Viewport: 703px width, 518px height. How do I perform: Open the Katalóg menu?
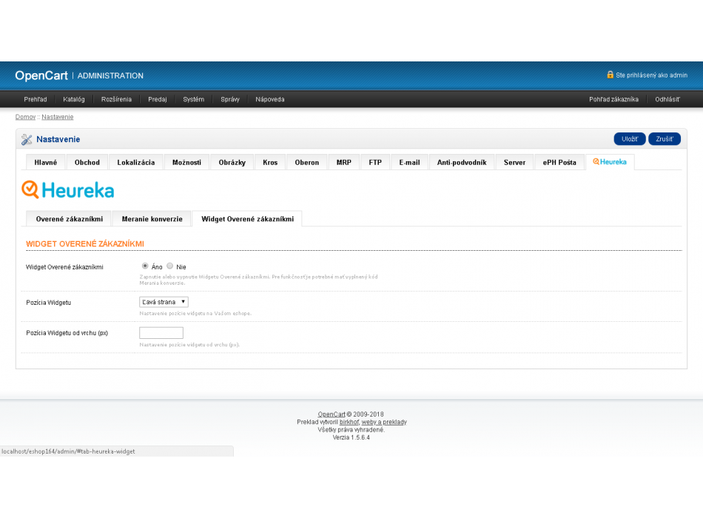pos(74,99)
